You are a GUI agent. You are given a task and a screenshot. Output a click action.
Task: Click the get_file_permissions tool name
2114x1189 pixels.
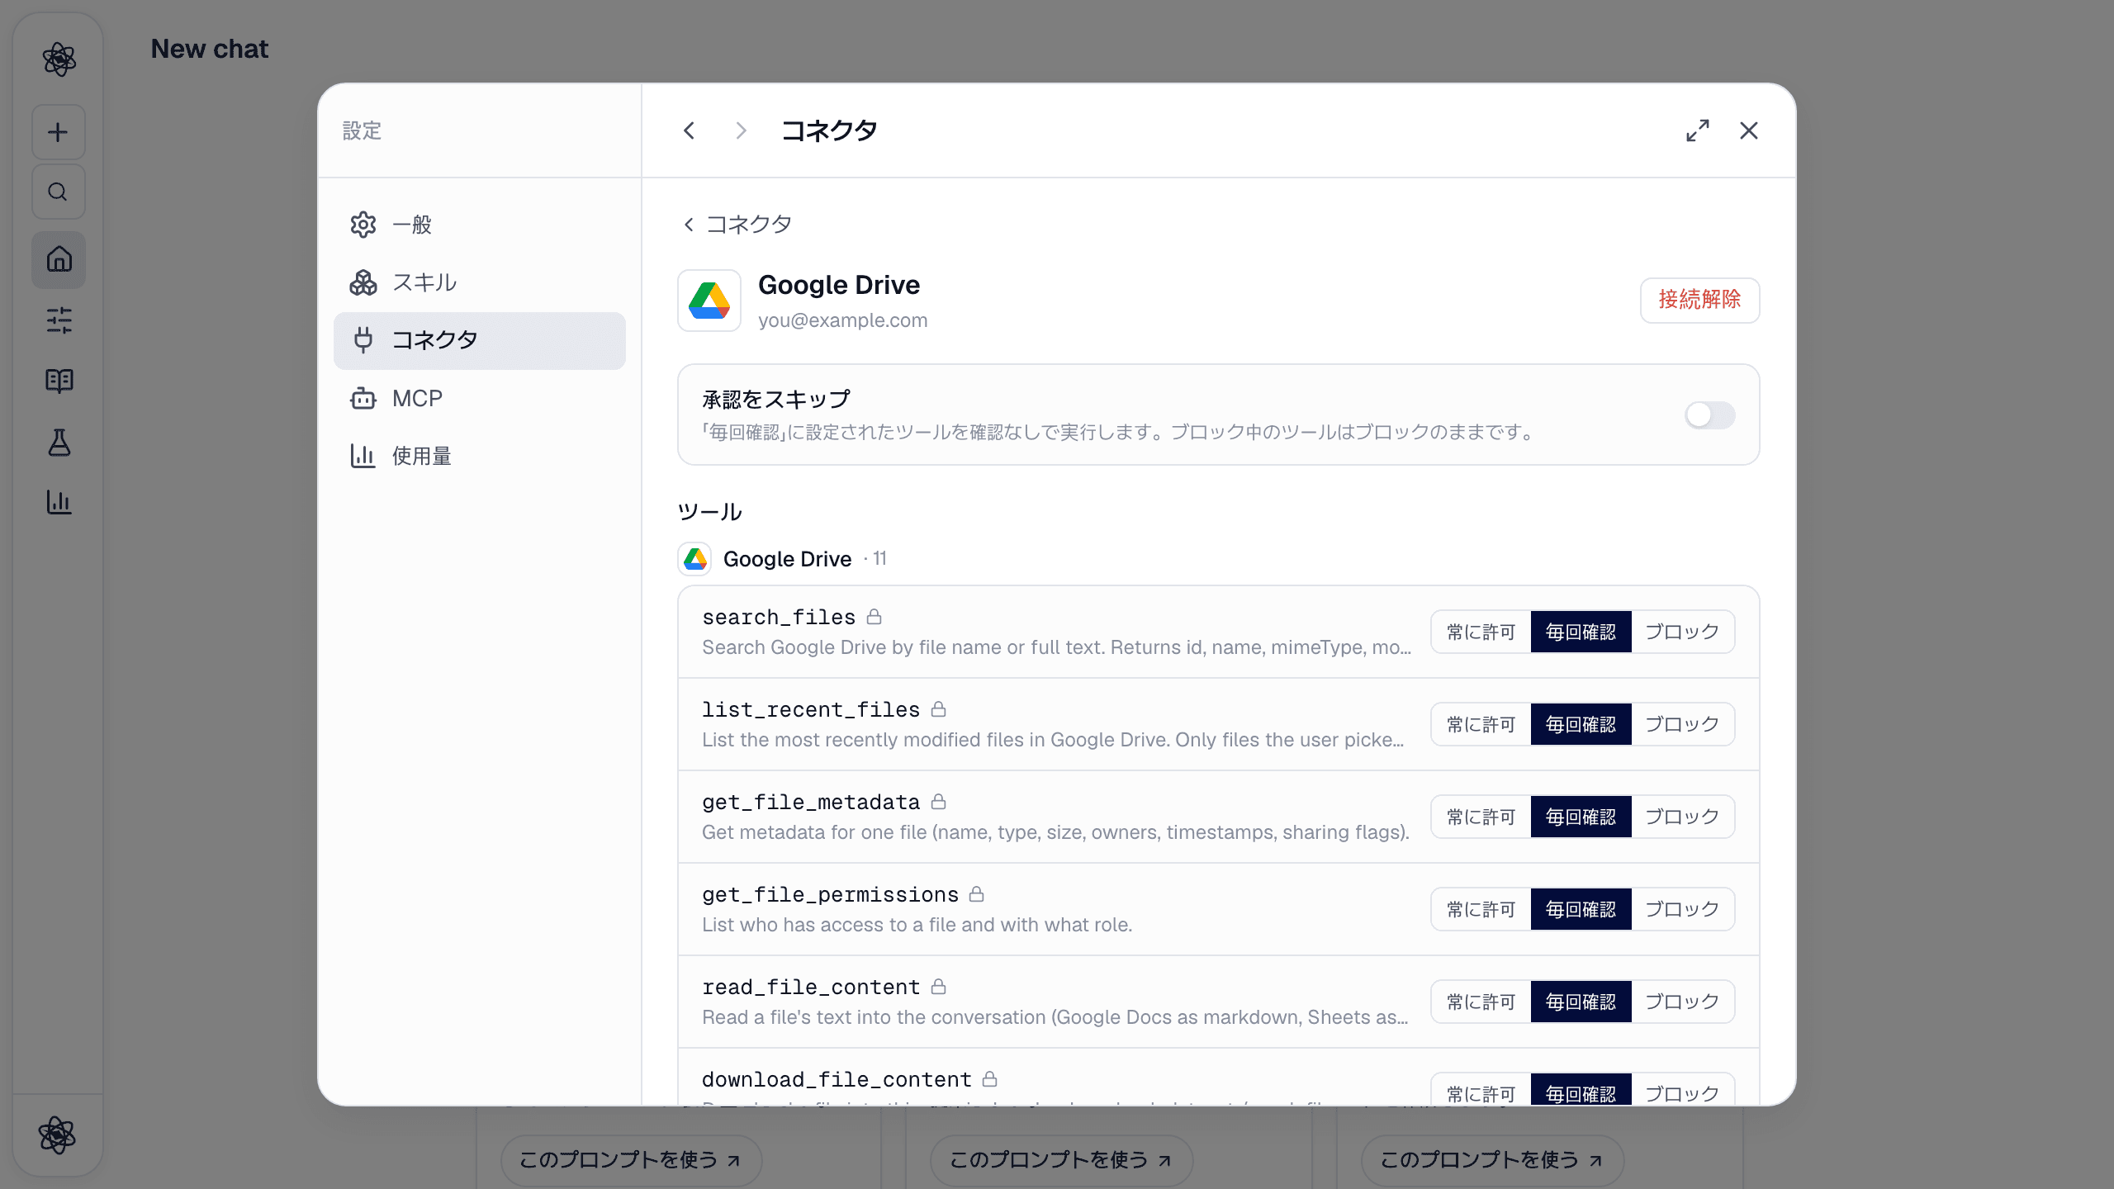(x=830, y=894)
